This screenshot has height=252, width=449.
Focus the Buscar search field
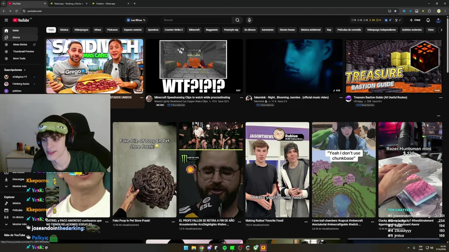click(x=197, y=20)
